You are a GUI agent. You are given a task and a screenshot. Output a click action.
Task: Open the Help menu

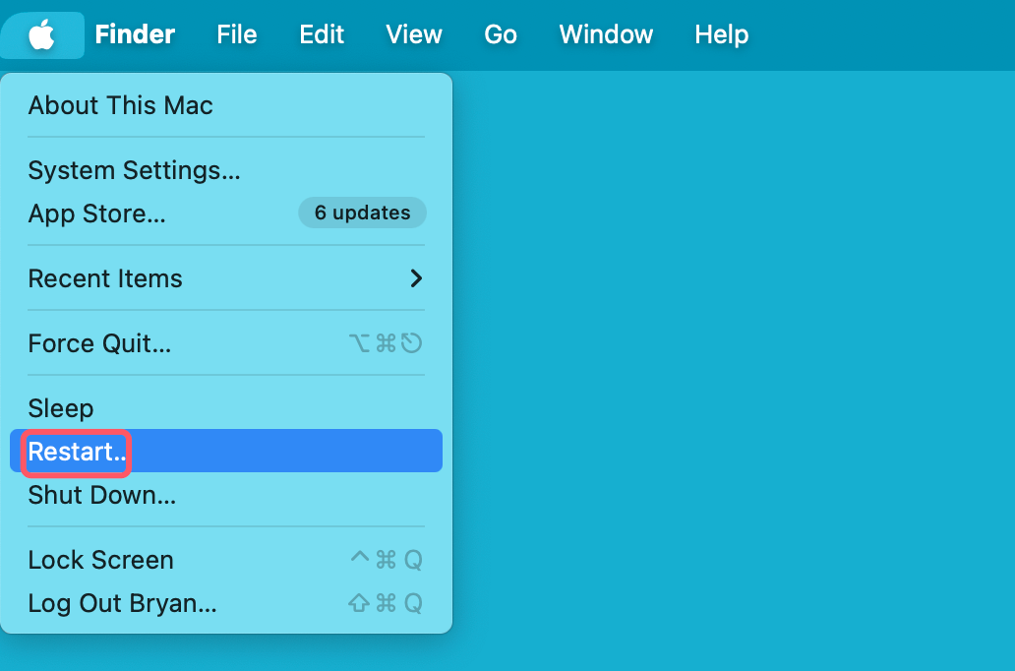tap(721, 35)
